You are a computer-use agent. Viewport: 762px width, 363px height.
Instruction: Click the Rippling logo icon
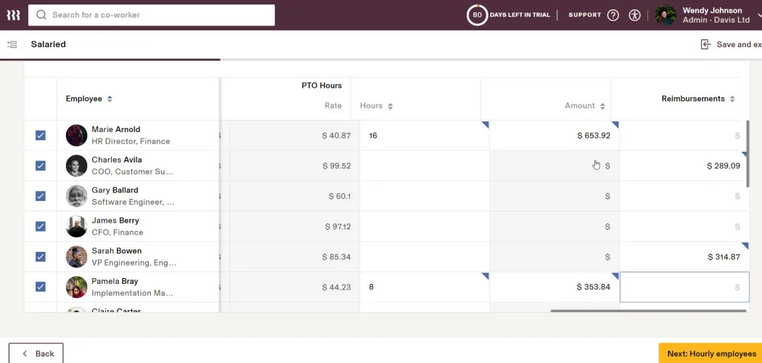tap(13, 15)
